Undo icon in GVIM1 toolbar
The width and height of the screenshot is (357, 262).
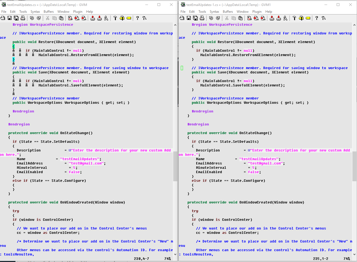211,18
